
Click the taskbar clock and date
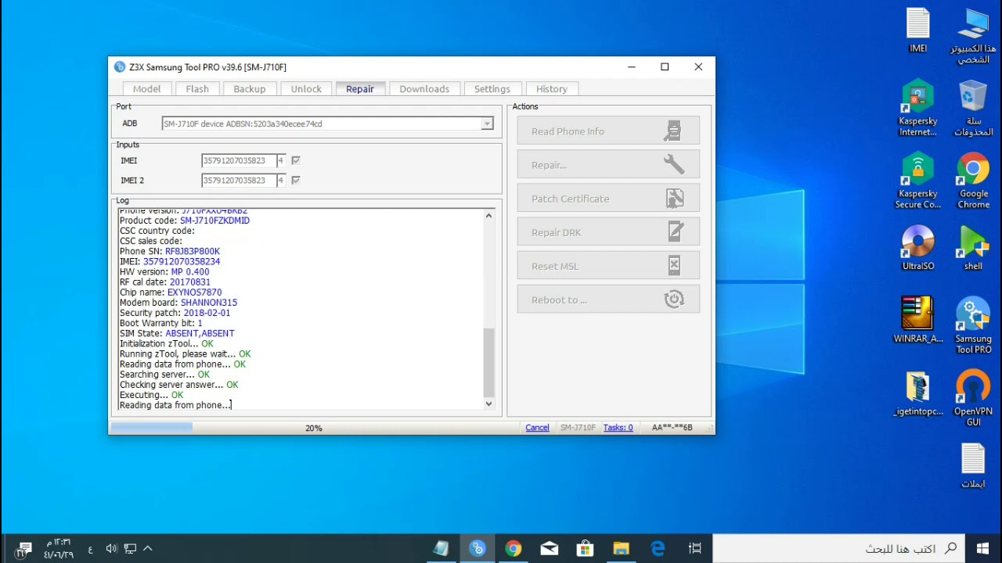[x=59, y=548]
